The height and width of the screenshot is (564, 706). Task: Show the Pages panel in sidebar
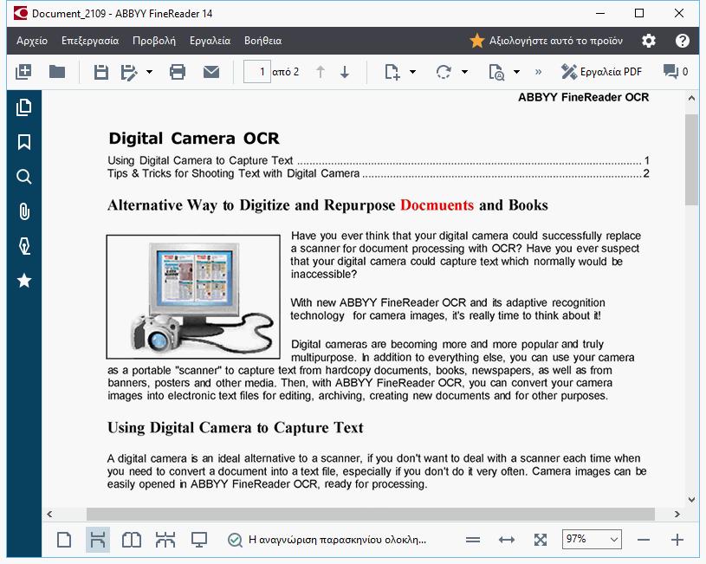coord(24,107)
